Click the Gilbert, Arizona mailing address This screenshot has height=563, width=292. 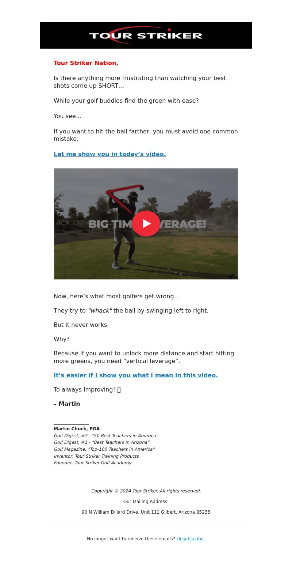tap(146, 512)
